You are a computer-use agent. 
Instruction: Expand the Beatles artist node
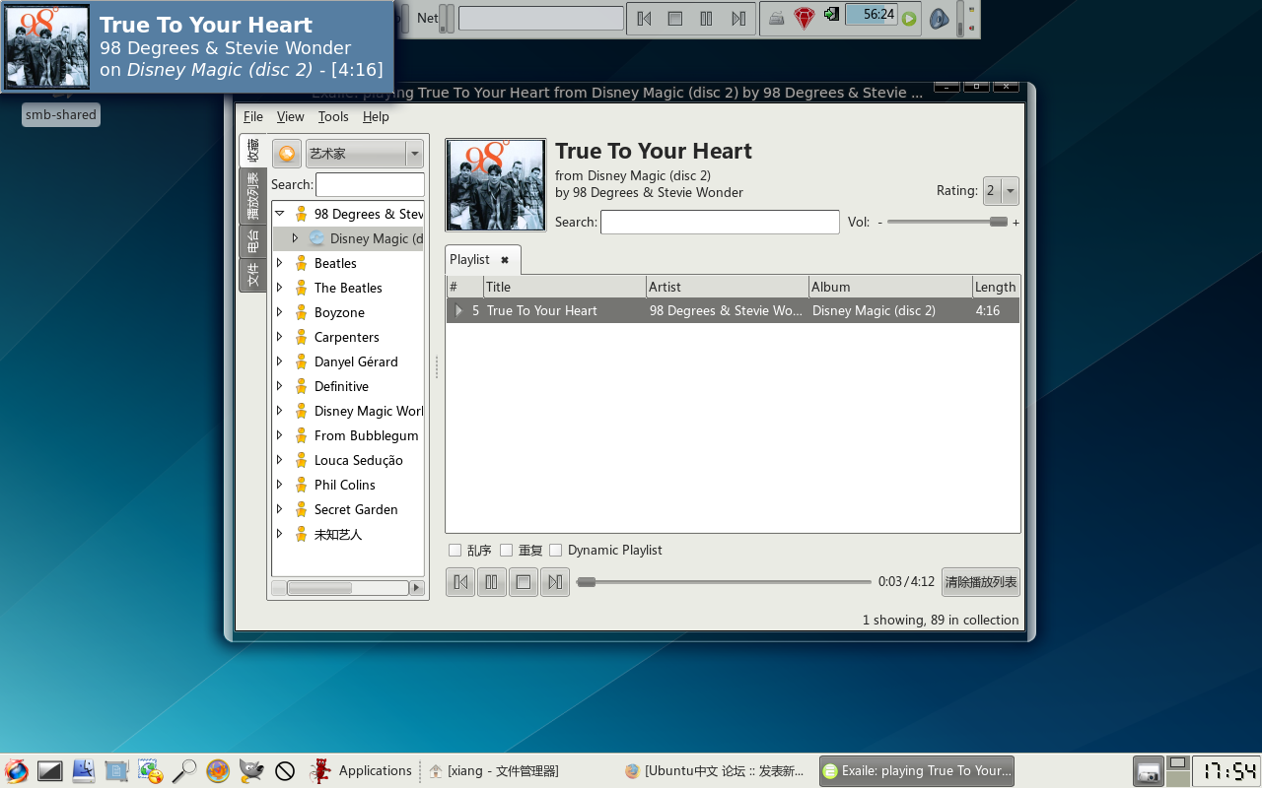[x=280, y=263]
